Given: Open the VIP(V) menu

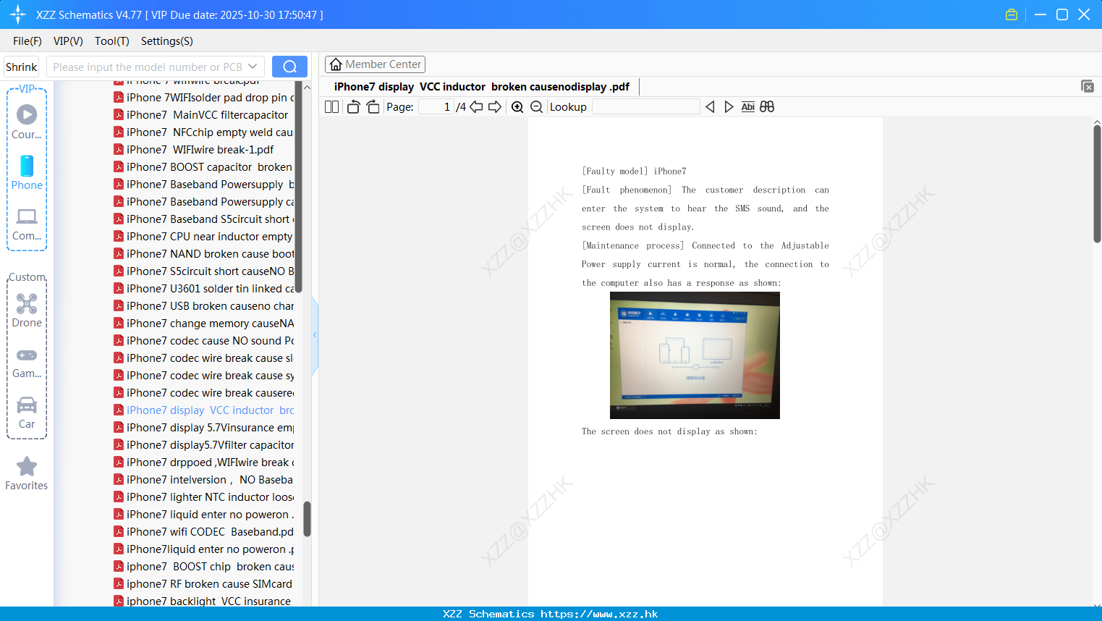Looking at the screenshot, I should click(68, 41).
